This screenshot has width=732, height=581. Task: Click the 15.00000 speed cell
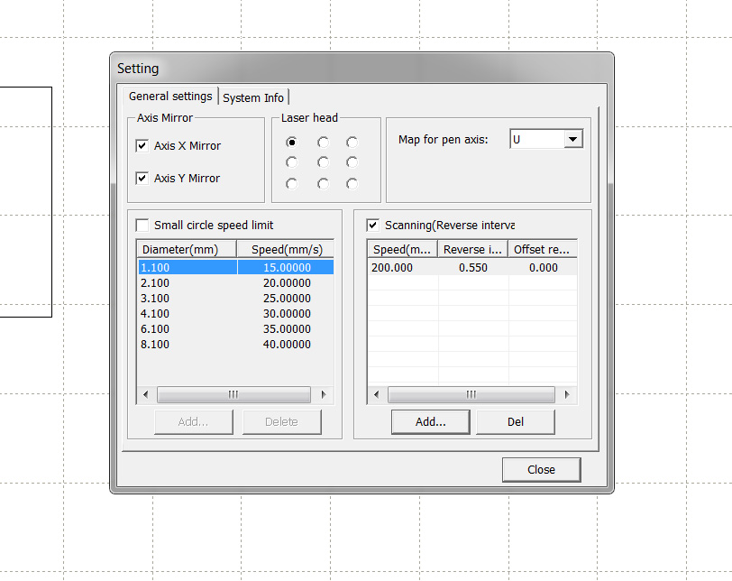[x=286, y=267]
